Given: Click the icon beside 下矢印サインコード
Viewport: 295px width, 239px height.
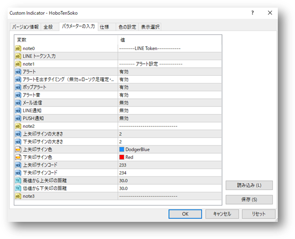Looking at the screenshot, I should click(x=18, y=173).
